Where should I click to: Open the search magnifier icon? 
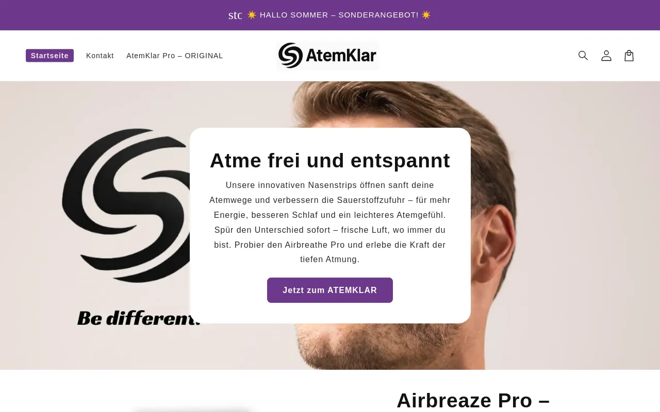[583, 56]
